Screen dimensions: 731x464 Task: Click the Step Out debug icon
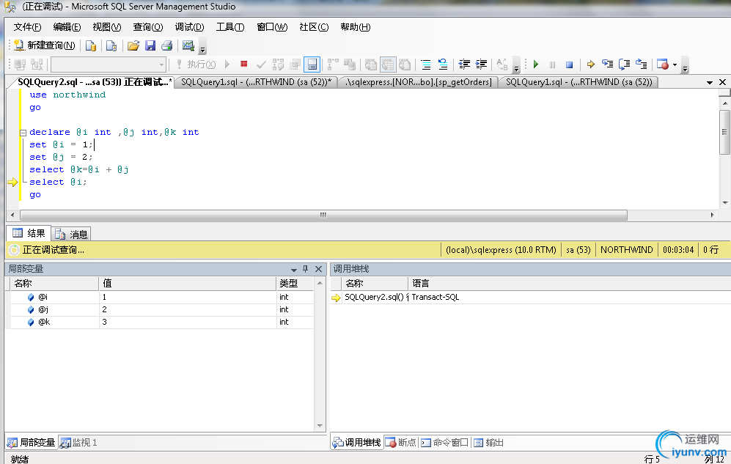coord(642,65)
